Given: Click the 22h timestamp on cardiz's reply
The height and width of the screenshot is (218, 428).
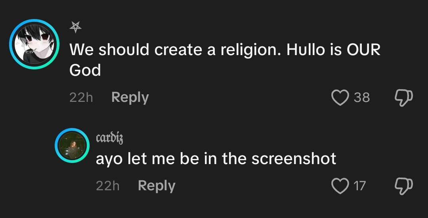Looking at the screenshot, I should (x=107, y=186).
